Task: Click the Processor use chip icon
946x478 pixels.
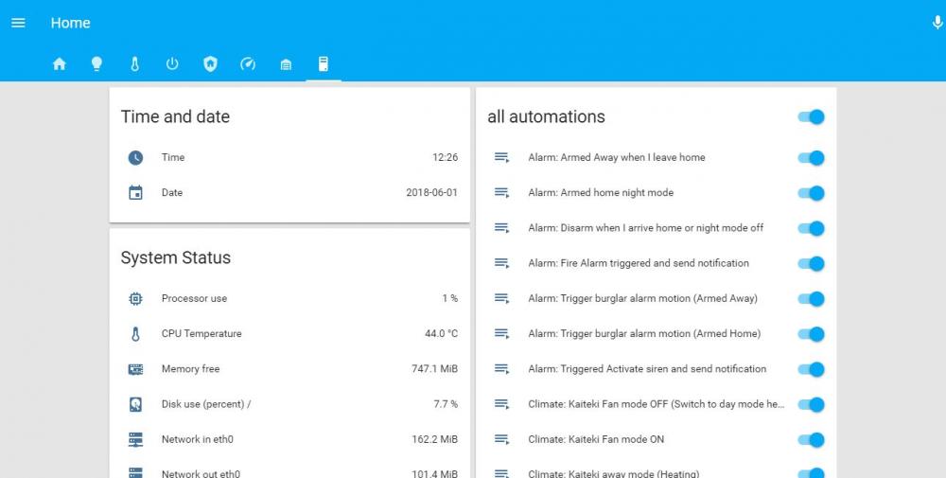Action: click(135, 299)
